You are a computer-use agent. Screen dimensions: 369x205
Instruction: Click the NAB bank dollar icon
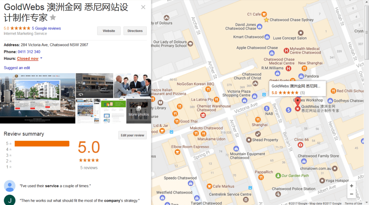267,108
